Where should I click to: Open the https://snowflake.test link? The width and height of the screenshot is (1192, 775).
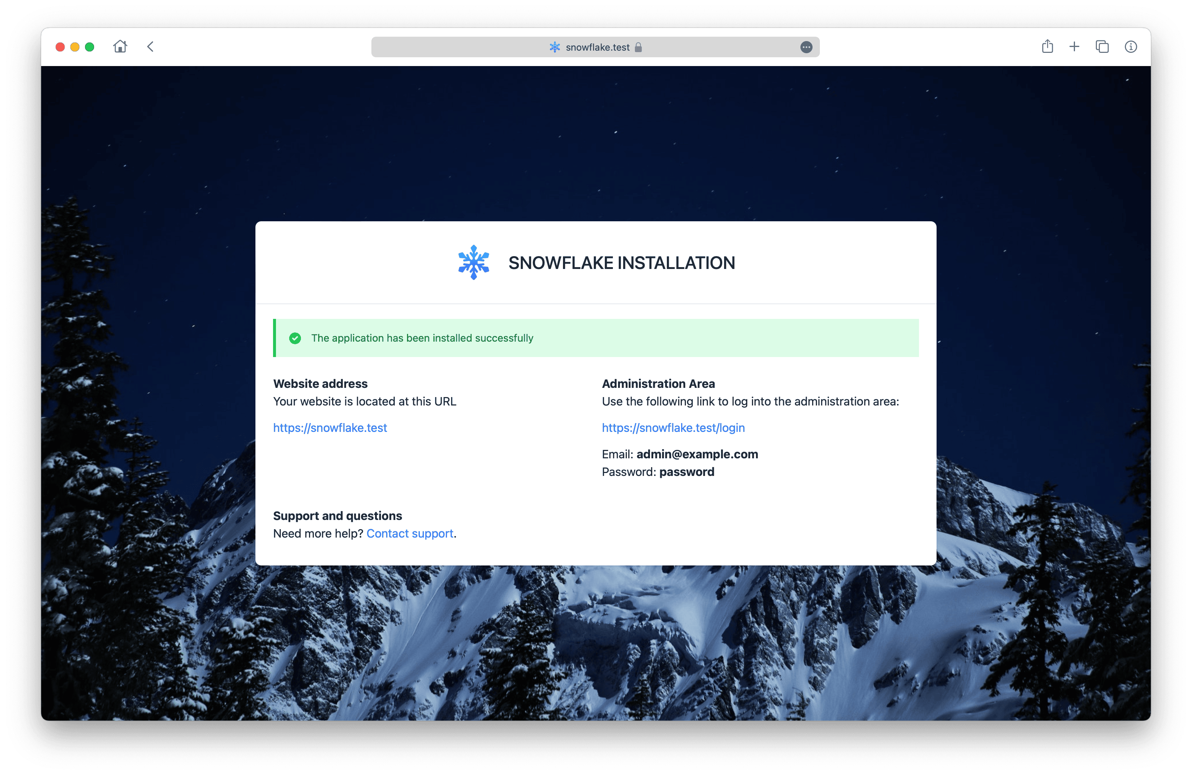(x=330, y=427)
